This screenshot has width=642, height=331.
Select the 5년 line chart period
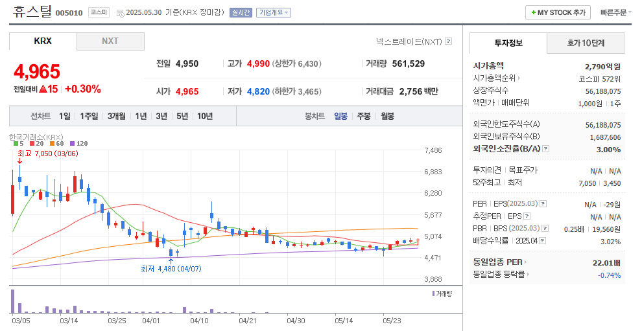pos(182,116)
